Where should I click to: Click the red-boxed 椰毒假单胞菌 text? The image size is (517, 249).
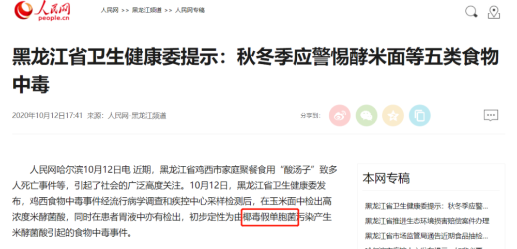coord(270,217)
